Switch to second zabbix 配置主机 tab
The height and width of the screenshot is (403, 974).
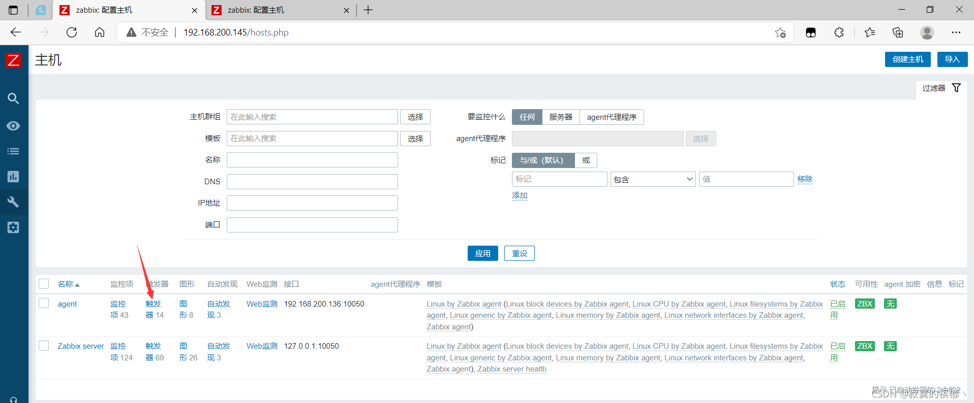coord(281,10)
